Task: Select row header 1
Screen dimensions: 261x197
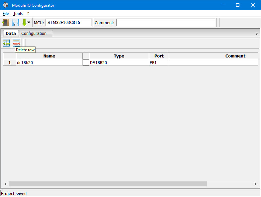Action: tap(10, 62)
